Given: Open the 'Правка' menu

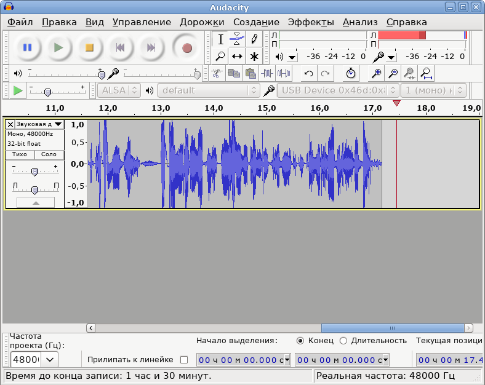Looking at the screenshot, I should click(x=59, y=22).
